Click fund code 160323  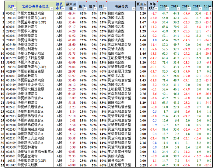click(11, 161)
